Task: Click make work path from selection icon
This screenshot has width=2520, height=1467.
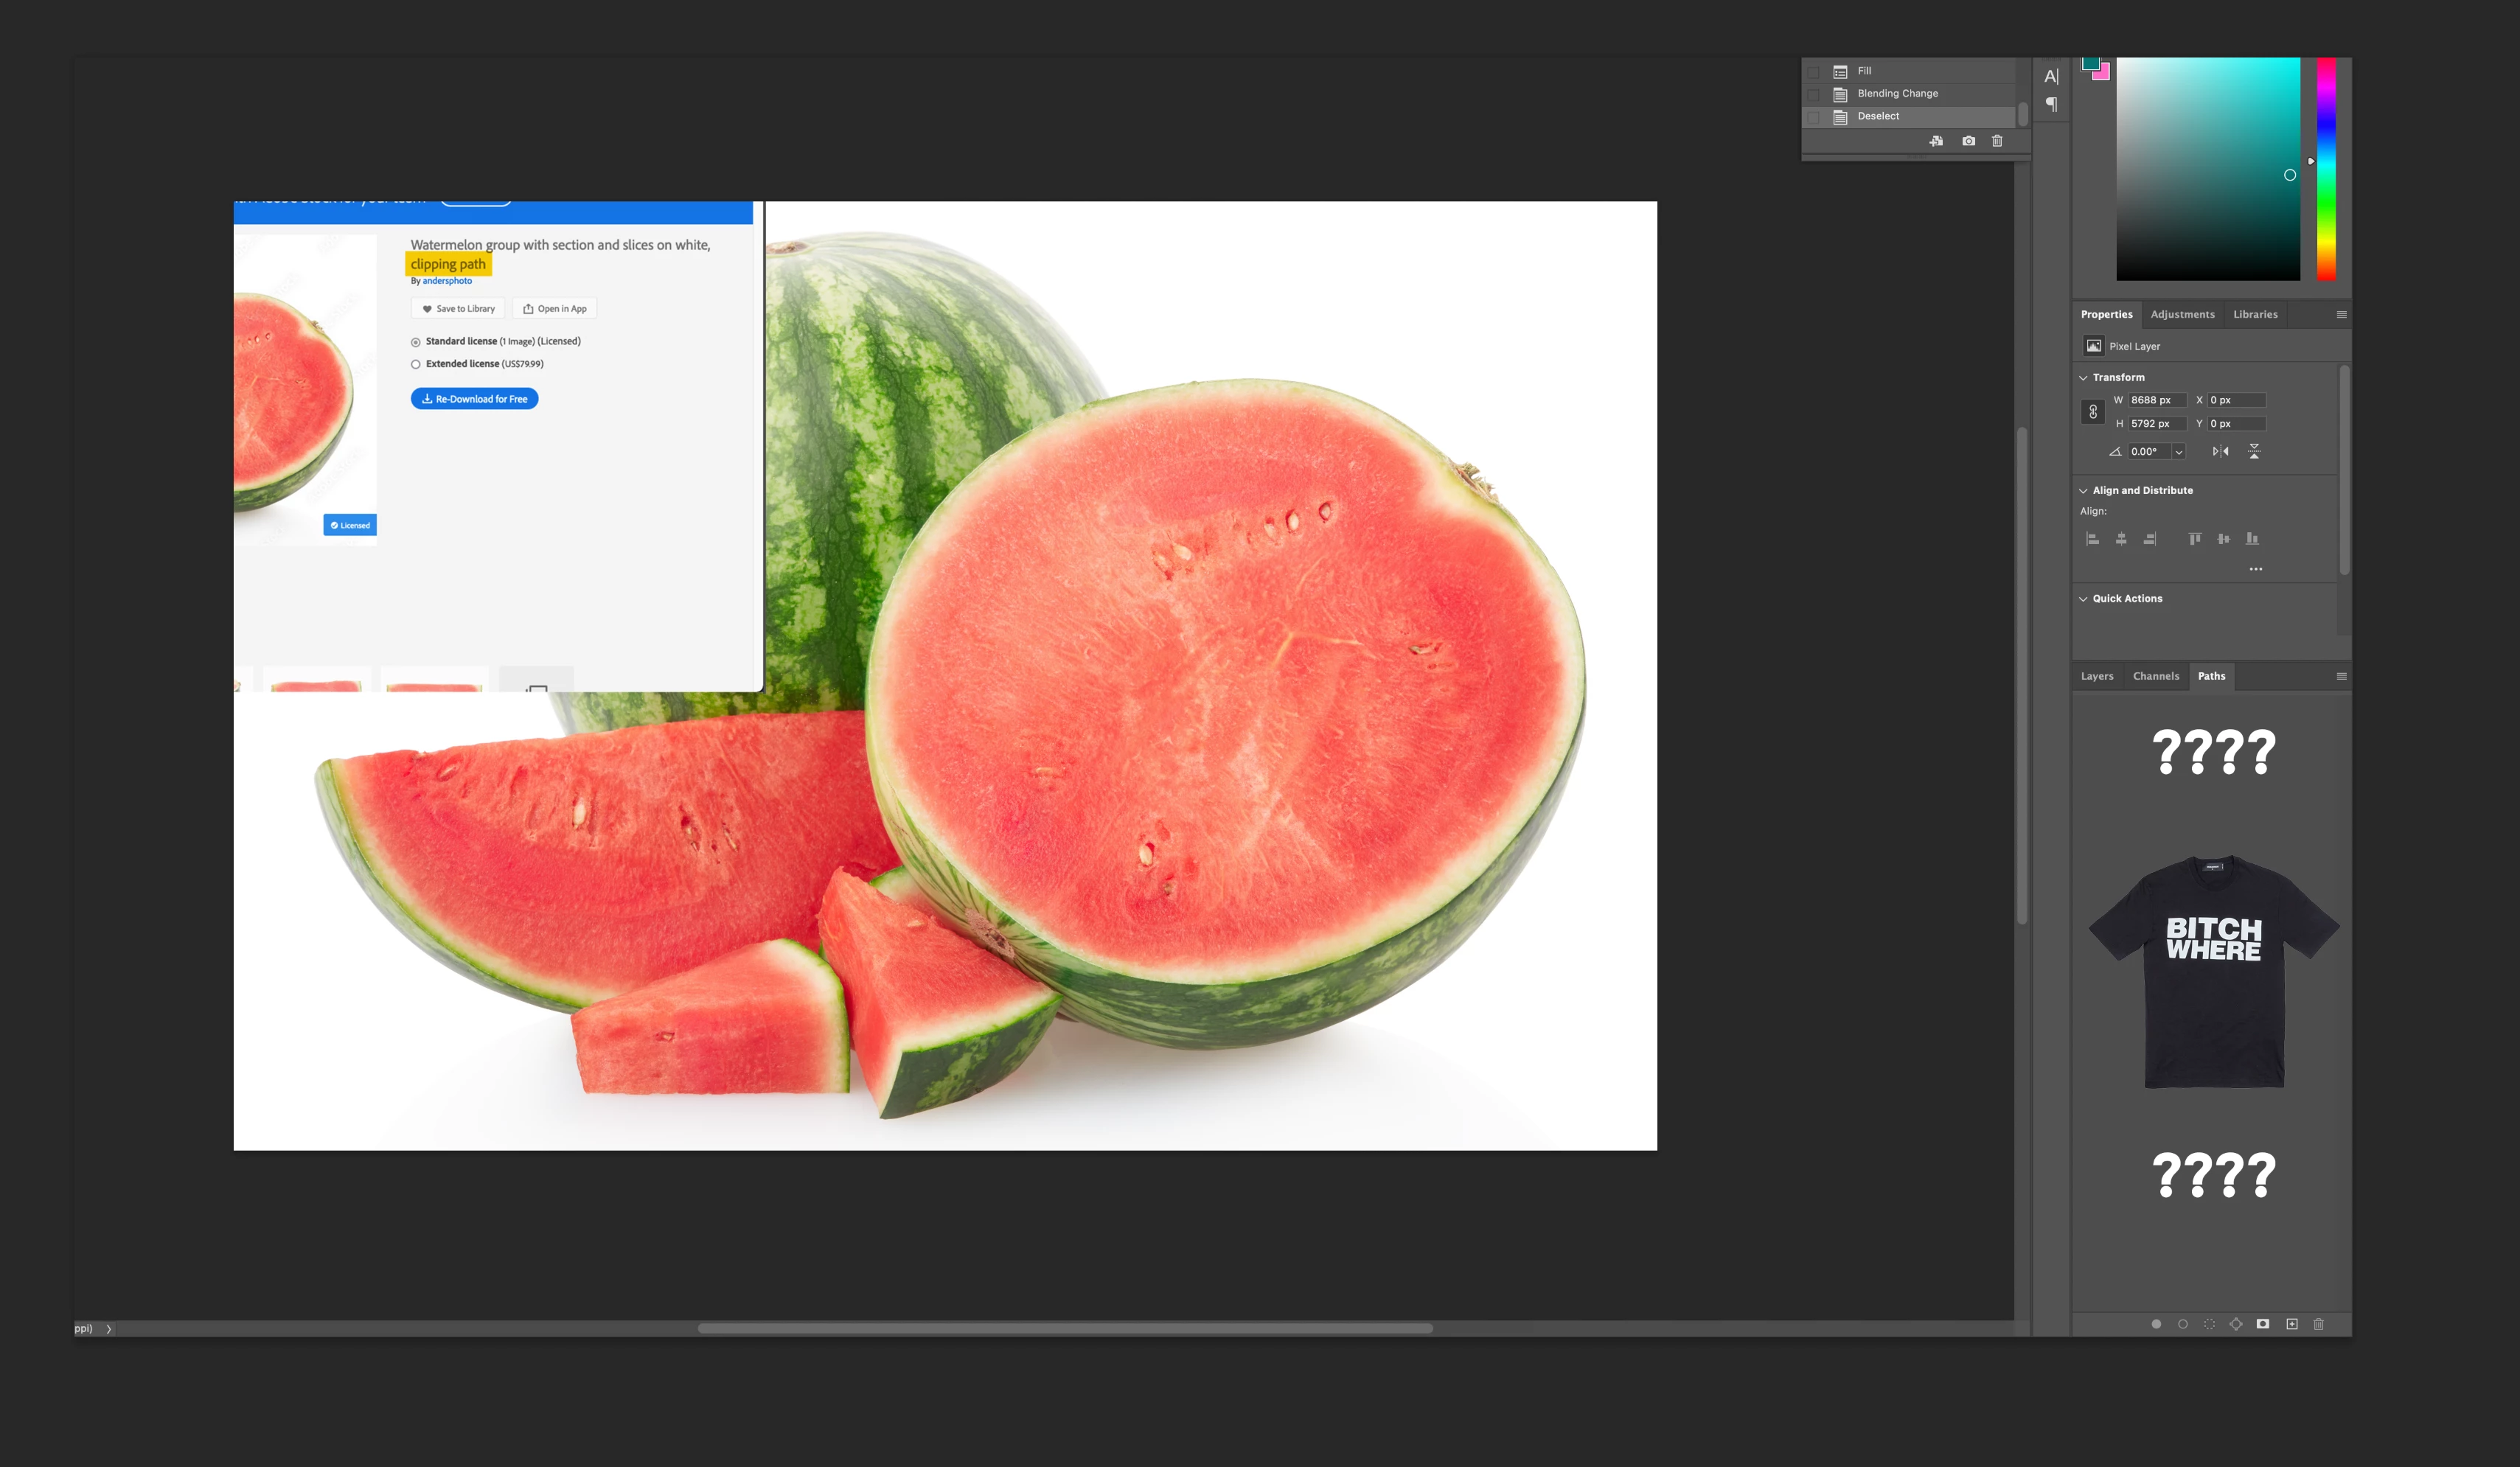Action: tap(2236, 1324)
